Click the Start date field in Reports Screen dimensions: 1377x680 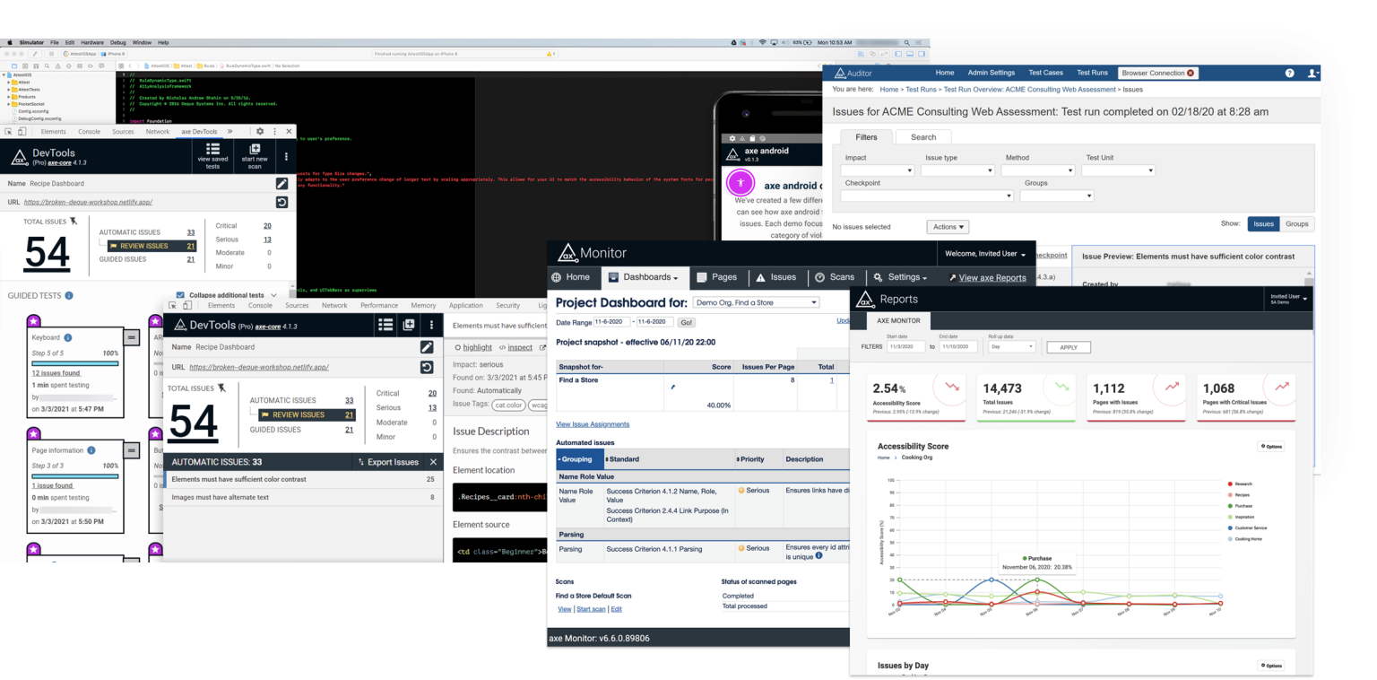tap(905, 346)
